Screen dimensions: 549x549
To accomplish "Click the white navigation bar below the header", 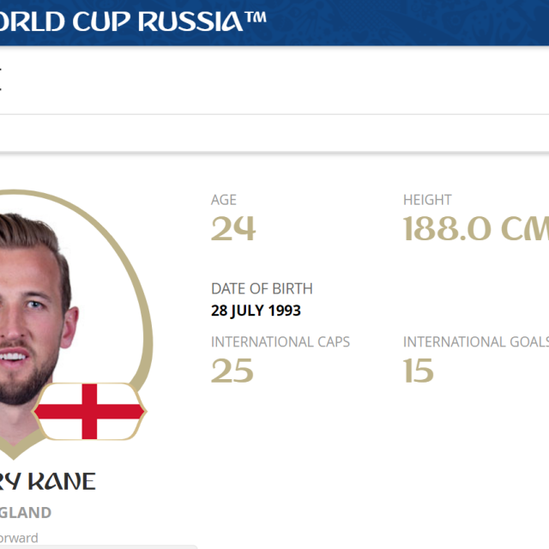I will 274,80.
